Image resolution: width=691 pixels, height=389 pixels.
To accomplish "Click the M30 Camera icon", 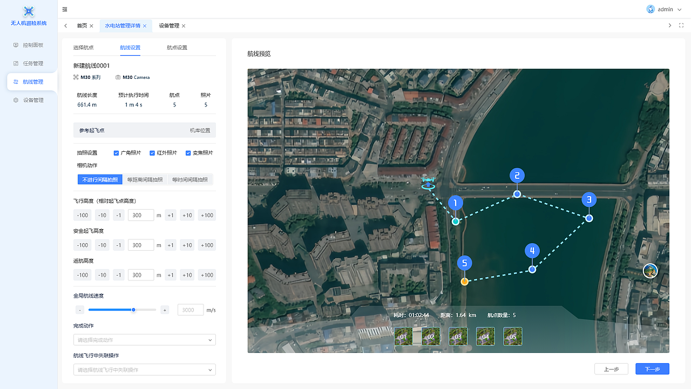I will click(118, 77).
